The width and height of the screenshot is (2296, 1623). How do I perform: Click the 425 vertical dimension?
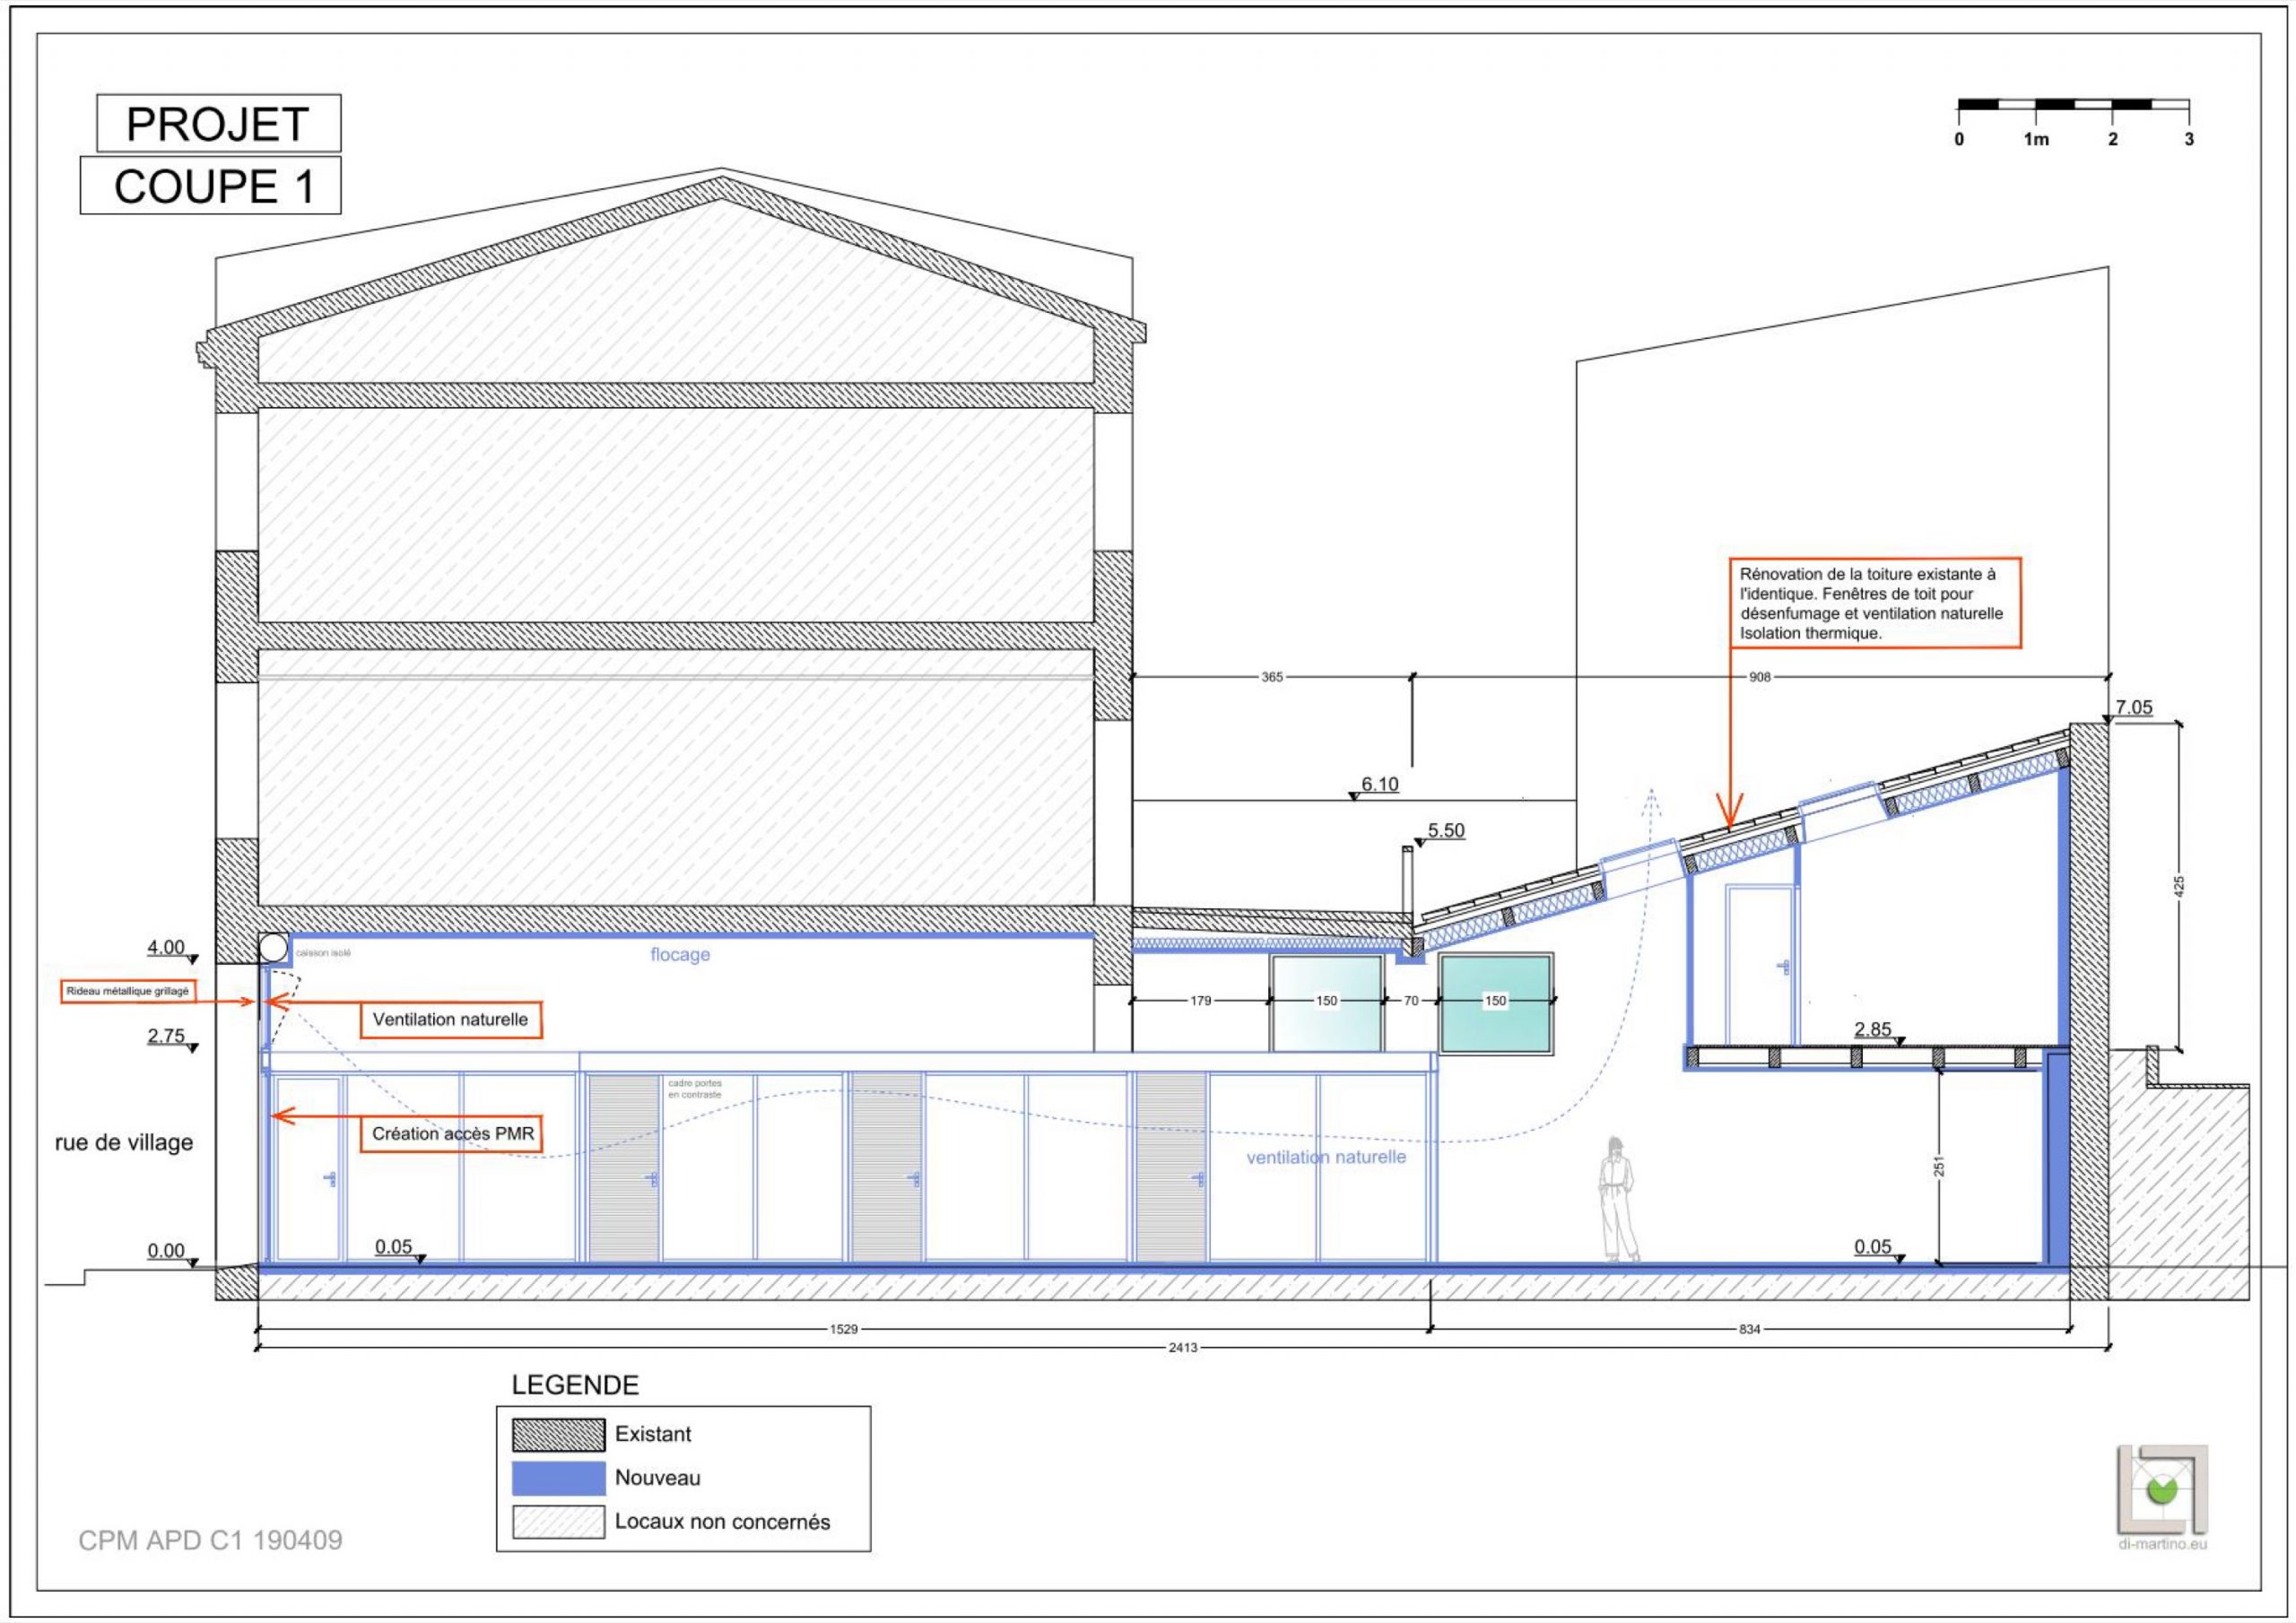pos(2179,886)
